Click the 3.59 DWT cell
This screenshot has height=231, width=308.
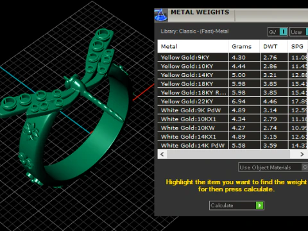click(274, 145)
